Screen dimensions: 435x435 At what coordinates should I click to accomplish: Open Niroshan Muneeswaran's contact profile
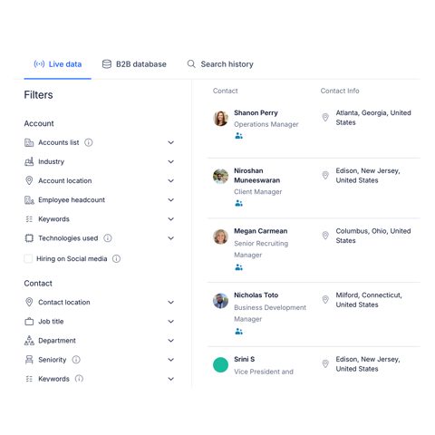click(257, 176)
